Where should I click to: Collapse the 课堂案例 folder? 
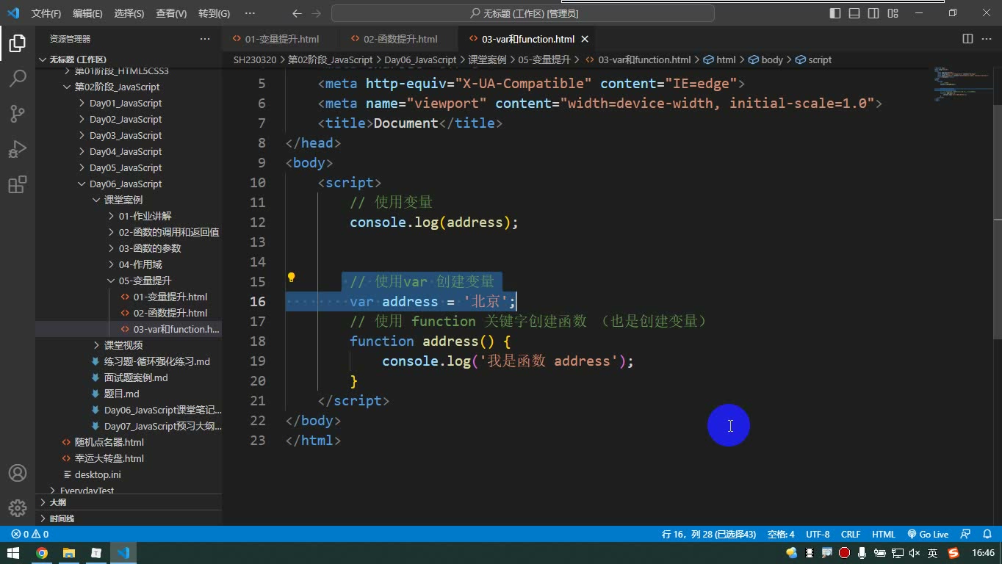click(x=123, y=200)
